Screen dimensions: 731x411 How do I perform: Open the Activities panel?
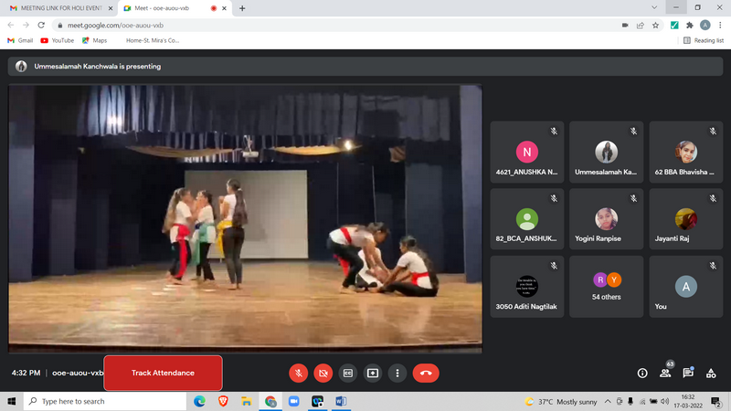coord(711,373)
